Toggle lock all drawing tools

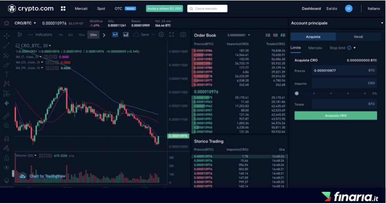click(x=7, y=158)
